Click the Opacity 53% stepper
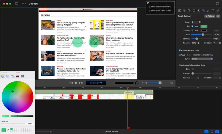222x134 pixels. [x=198, y=43]
